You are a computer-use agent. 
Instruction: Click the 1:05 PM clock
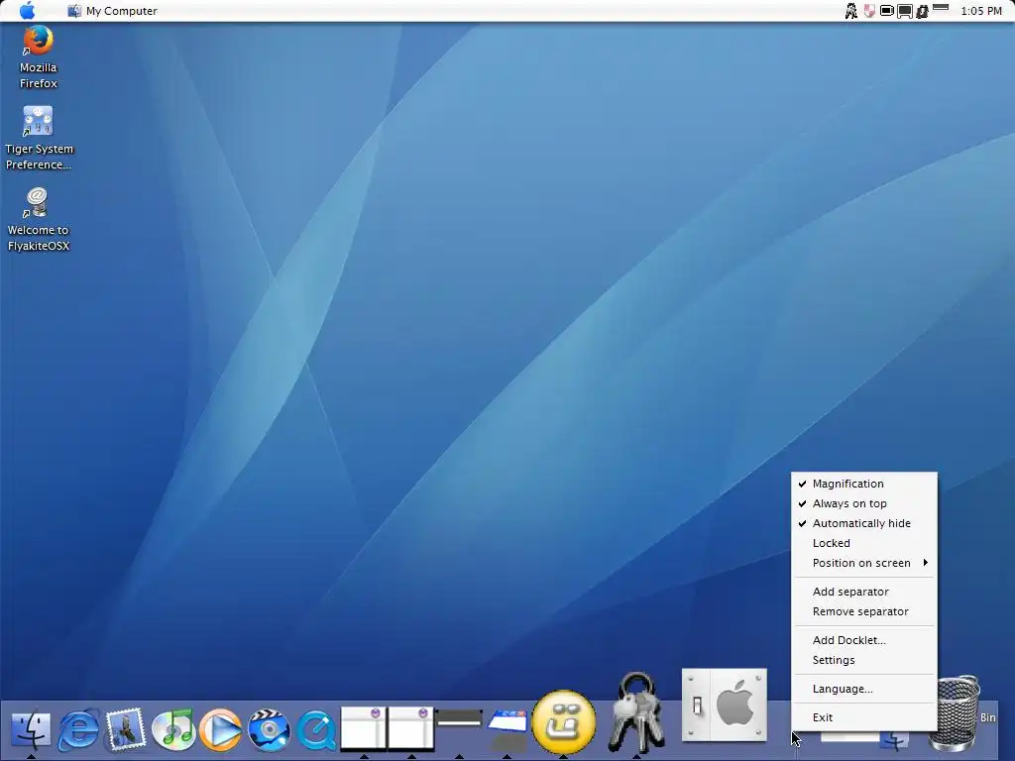pyautogui.click(x=981, y=11)
